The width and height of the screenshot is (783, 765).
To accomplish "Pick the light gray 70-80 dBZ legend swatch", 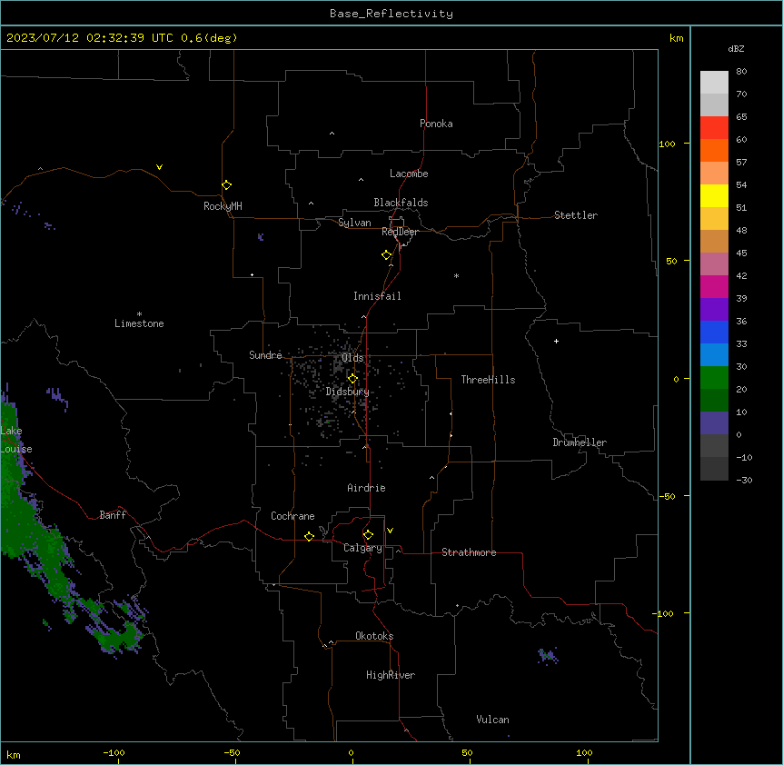I will click(x=714, y=83).
